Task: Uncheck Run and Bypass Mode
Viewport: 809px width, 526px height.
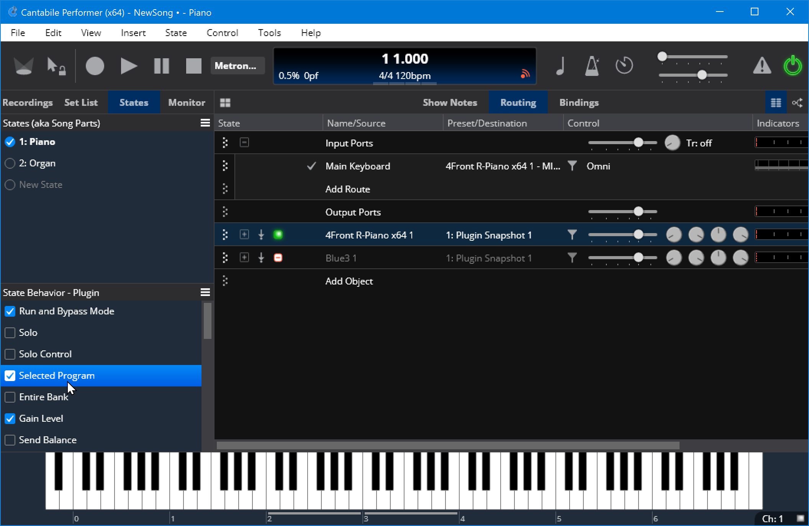Action: point(10,311)
